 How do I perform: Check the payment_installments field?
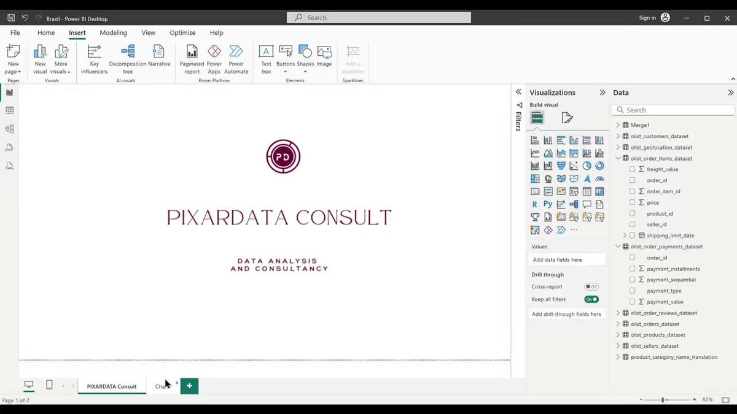[632, 269]
